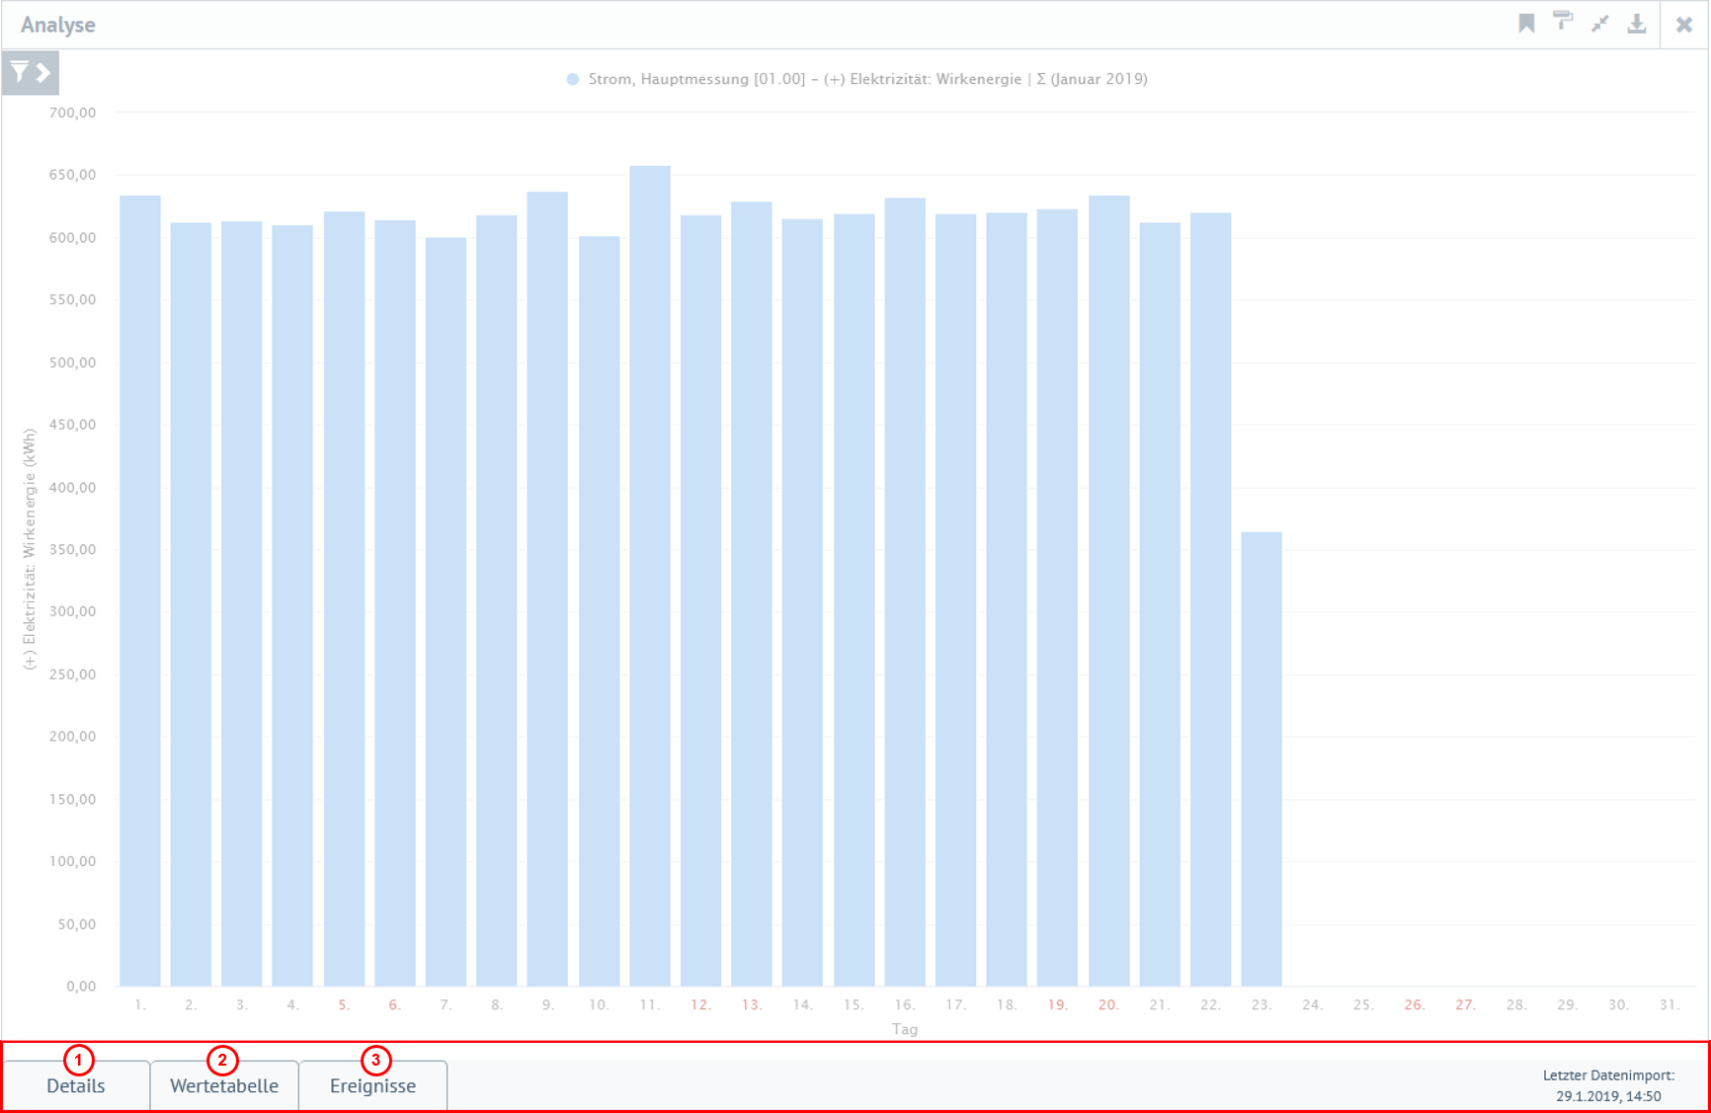The image size is (1711, 1113).
Task: Click the bookmark icon in Analyse header
Action: (x=1526, y=24)
